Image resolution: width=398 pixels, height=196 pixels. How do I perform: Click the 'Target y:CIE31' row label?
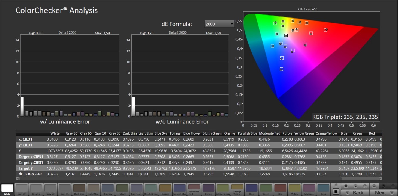[31, 162]
